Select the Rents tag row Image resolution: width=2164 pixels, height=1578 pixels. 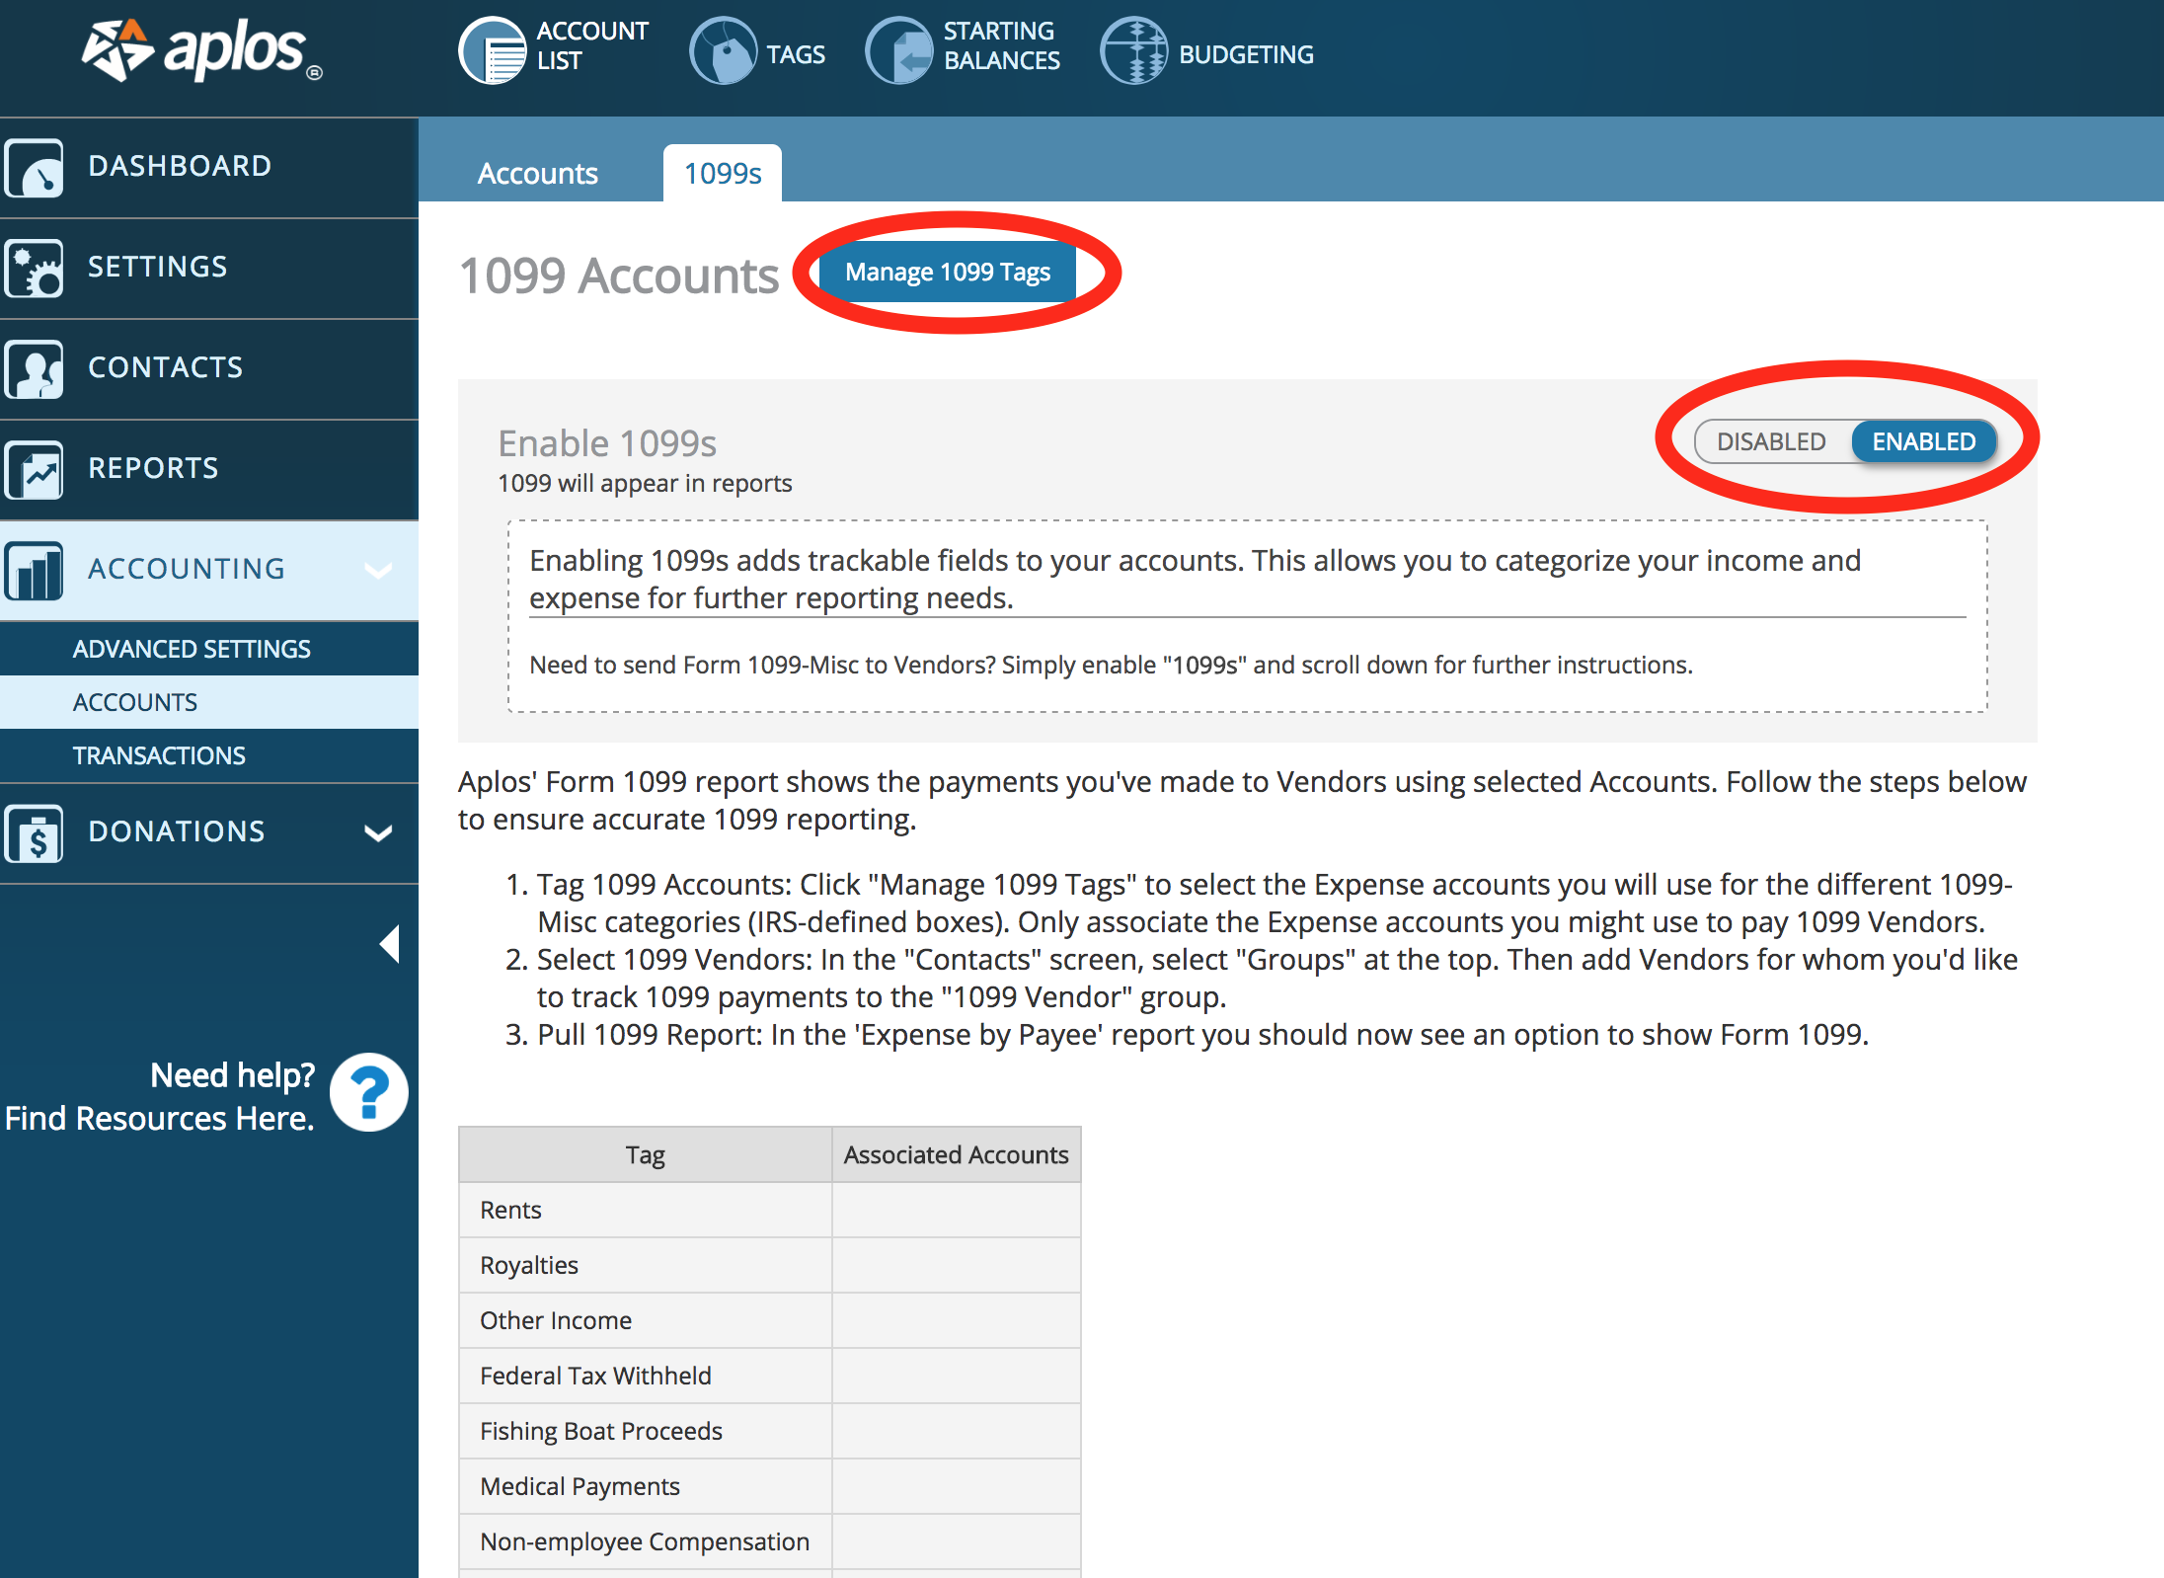pyautogui.click(x=770, y=1210)
